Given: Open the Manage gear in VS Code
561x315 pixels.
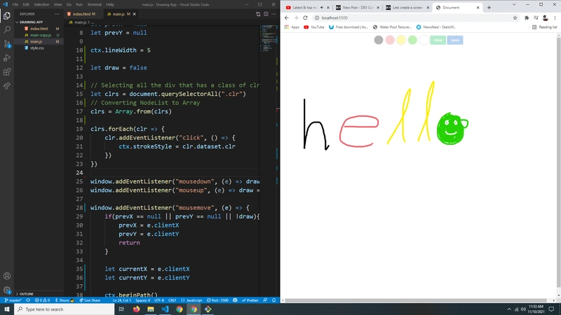Looking at the screenshot, I should [7, 290].
